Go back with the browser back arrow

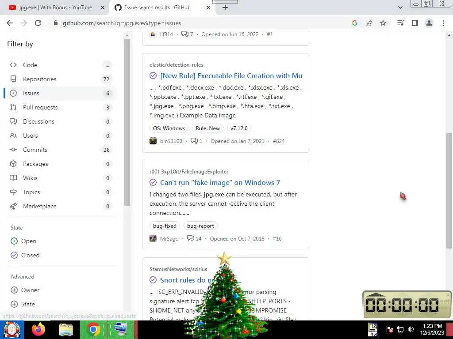[x=10, y=23]
